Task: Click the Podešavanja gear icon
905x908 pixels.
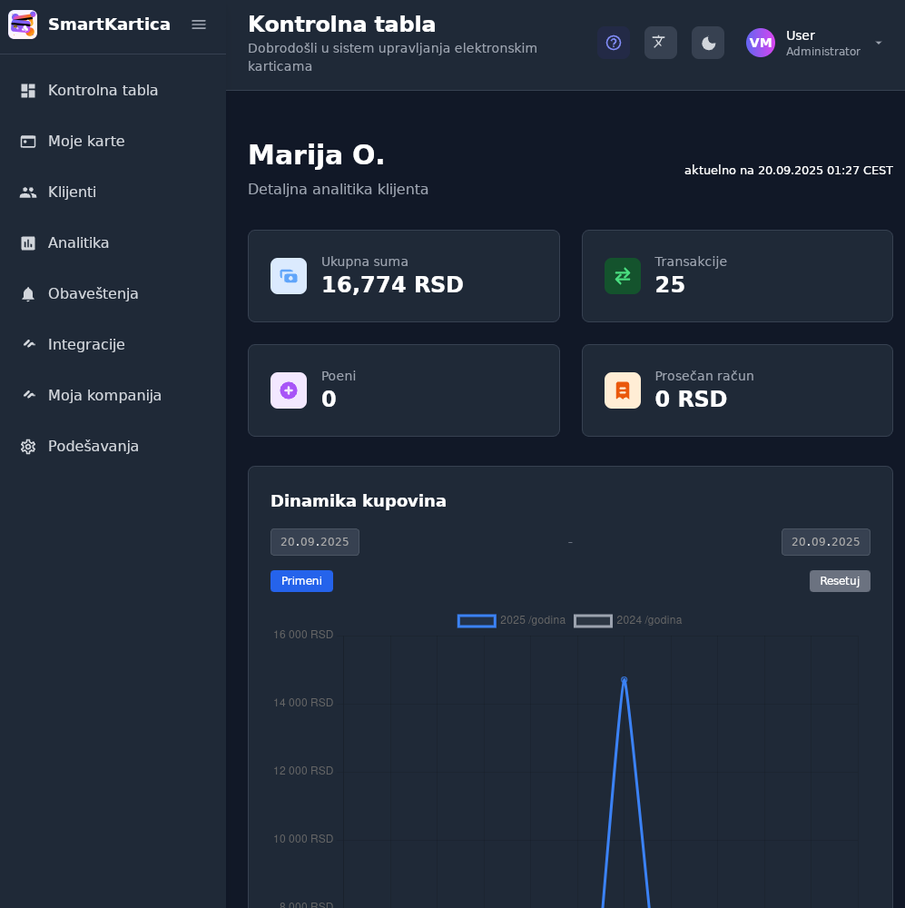Action: click(x=28, y=446)
